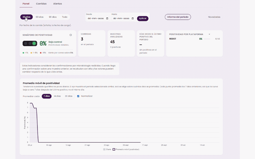Open the Hasta calendar picker icon
The height and width of the screenshot is (159, 255).
click(x=133, y=19)
